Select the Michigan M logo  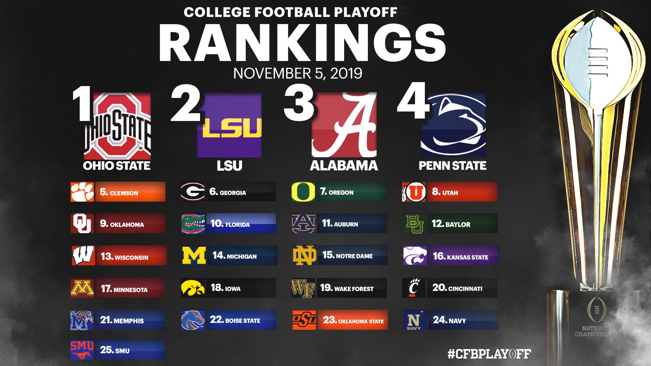(194, 256)
